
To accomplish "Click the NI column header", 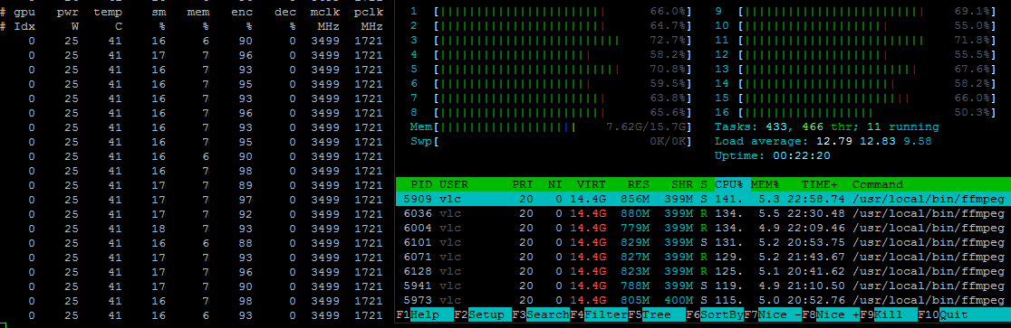I will click(x=554, y=184).
